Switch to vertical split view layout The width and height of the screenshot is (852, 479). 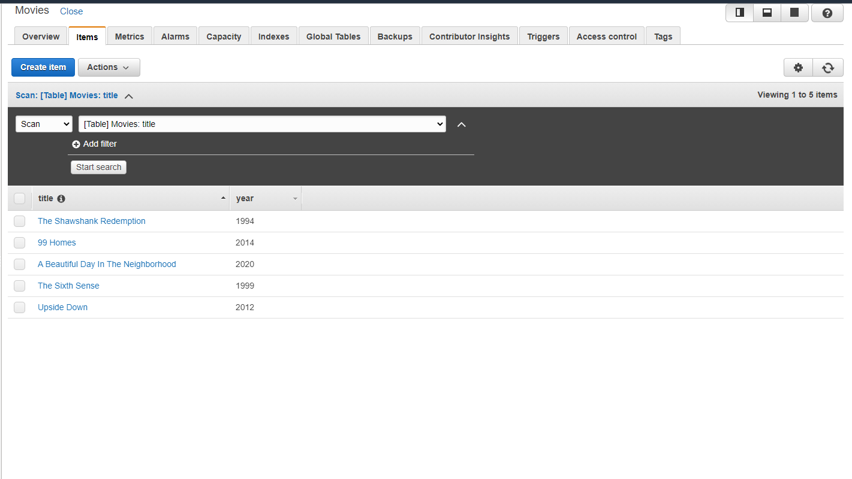point(739,13)
